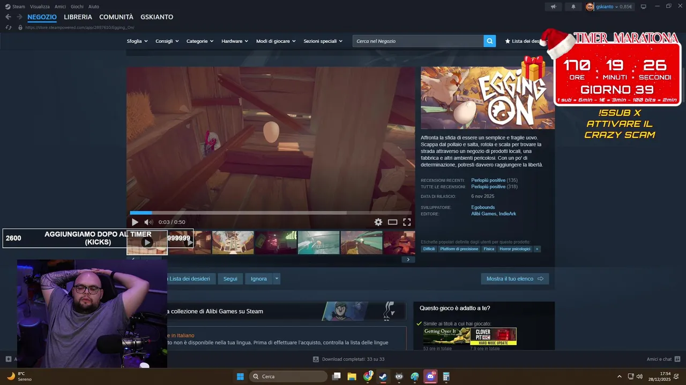Click the Egging On header image
Screen dimensions: 686x385
[488, 98]
